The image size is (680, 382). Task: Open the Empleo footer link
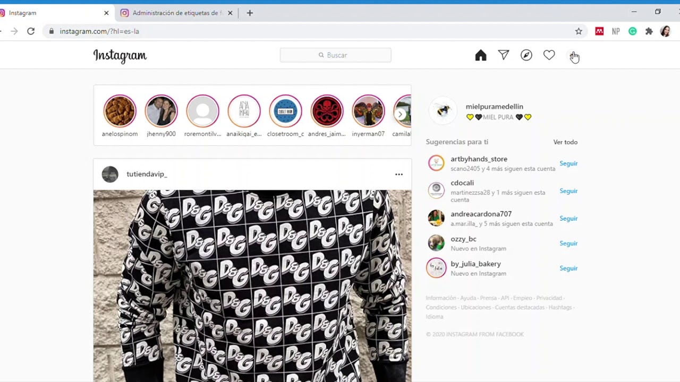(523, 298)
